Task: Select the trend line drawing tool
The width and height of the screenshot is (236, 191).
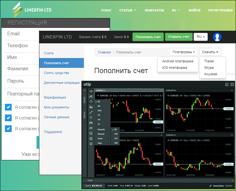Action: point(91,112)
